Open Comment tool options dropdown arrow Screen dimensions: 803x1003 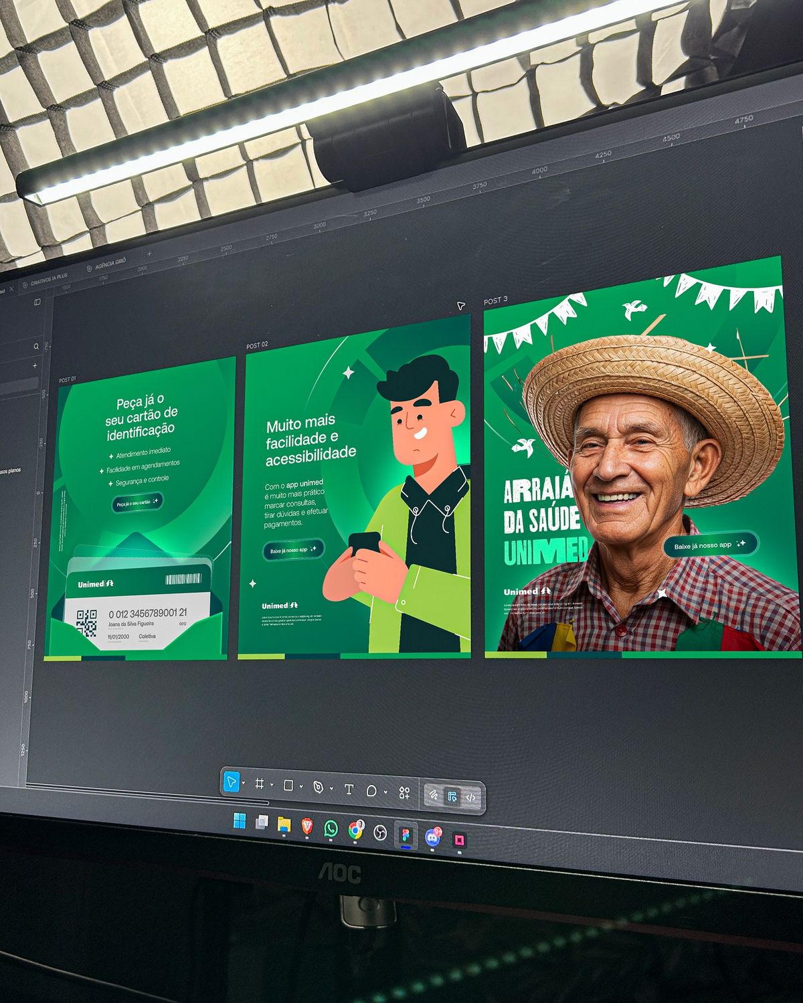385,792
